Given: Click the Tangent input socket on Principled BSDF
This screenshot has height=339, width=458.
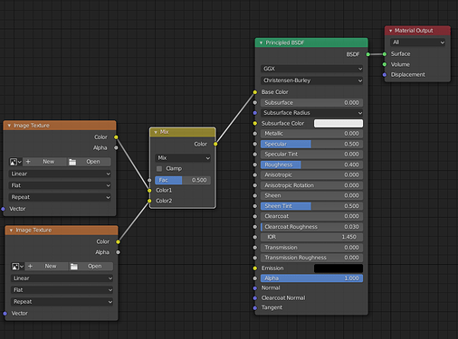Looking at the screenshot, I should 255,307.
